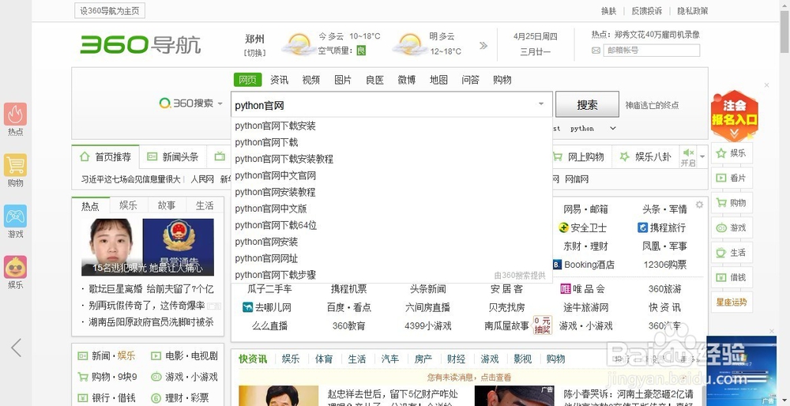
Task: Open the Booking酒店 link
Action: [x=584, y=265]
